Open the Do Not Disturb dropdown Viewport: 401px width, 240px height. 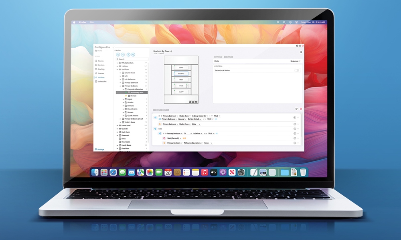click(x=194, y=119)
